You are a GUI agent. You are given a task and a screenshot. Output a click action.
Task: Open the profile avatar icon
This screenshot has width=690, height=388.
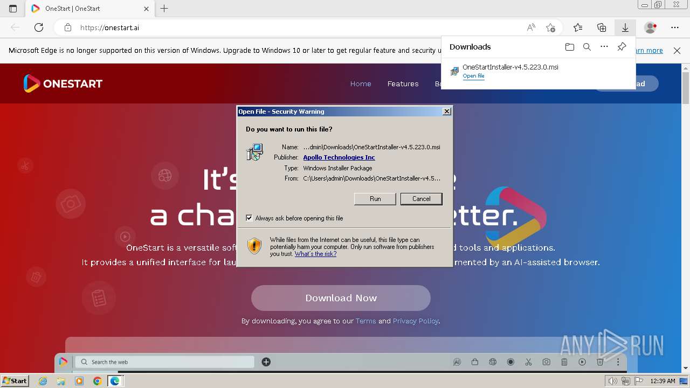tap(651, 27)
